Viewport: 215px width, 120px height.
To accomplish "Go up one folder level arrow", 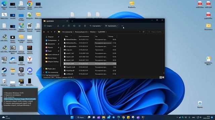I will coord(55,32).
